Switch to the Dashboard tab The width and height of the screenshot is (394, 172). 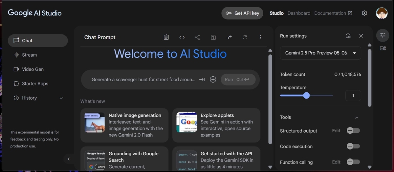[299, 13]
